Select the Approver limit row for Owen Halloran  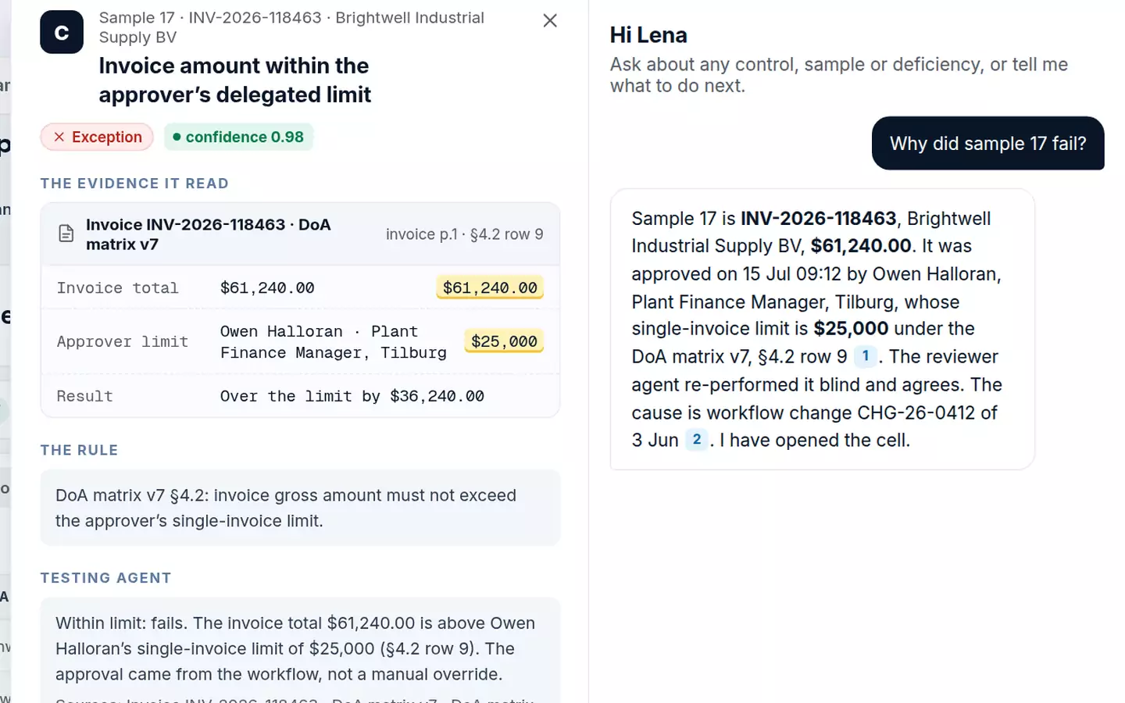pos(300,342)
